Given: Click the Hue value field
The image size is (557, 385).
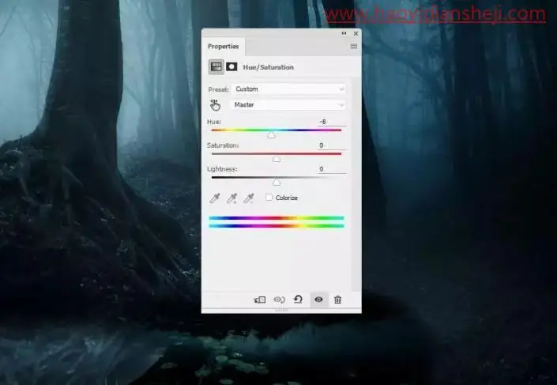Looking at the screenshot, I should pyautogui.click(x=331, y=122).
